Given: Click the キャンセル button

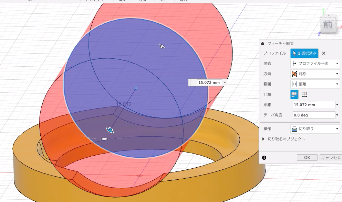Looking at the screenshot, I should coord(331,158).
